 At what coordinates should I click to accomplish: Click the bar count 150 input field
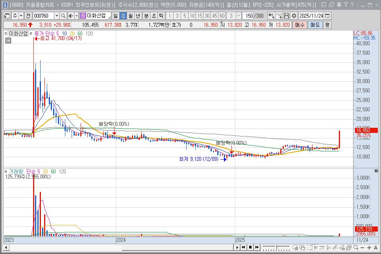click(x=248, y=16)
